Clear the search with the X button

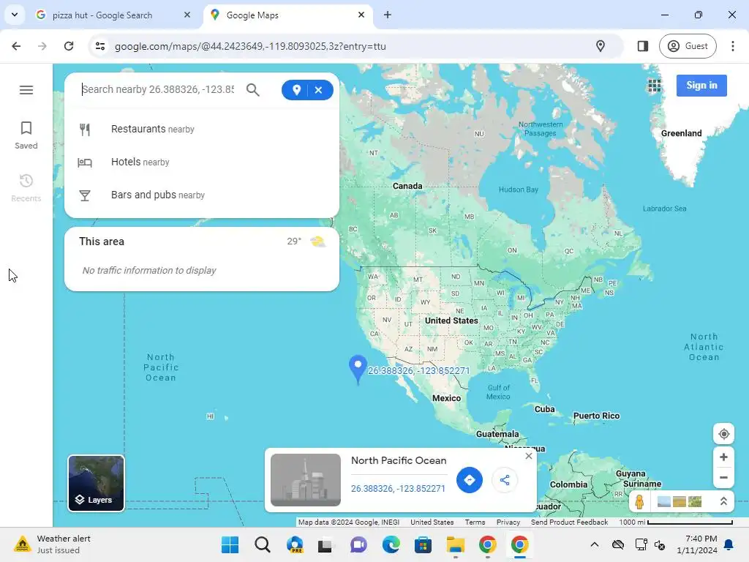[319, 90]
